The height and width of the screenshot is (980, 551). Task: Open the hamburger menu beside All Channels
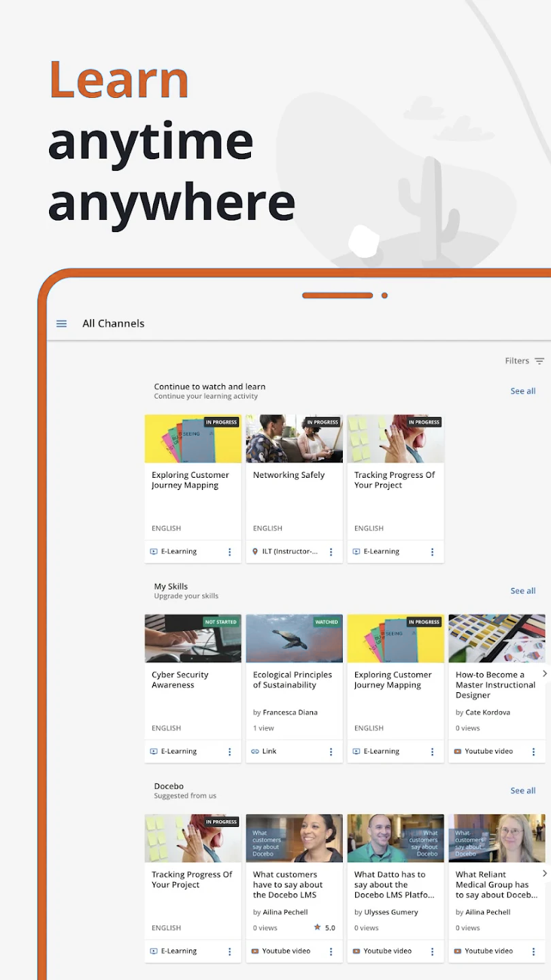(61, 324)
